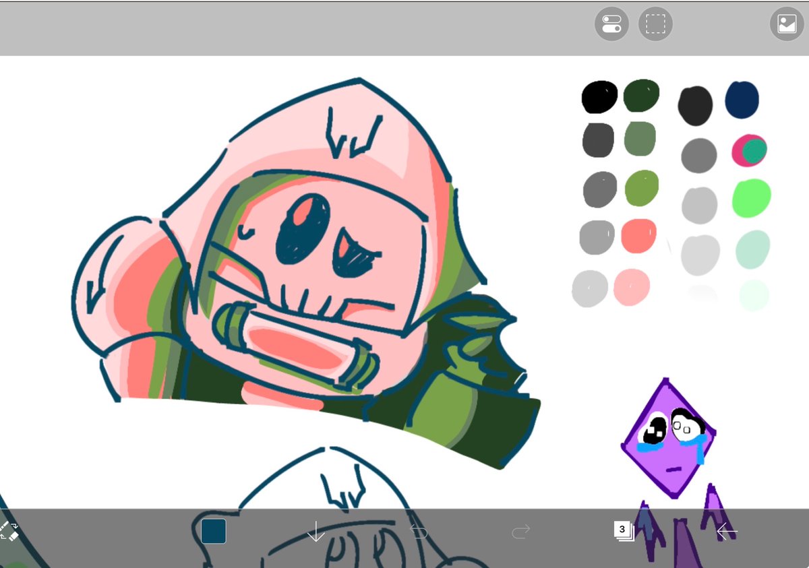Open the current dark teal color swatch

[x=213, y=531]
